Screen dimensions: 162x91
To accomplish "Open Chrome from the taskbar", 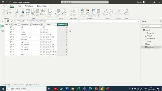I will click(96, 89).
